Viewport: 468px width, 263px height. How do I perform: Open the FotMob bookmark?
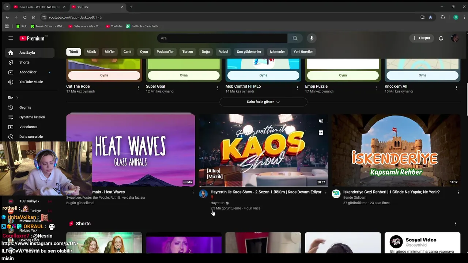click(x=143, y=26)
